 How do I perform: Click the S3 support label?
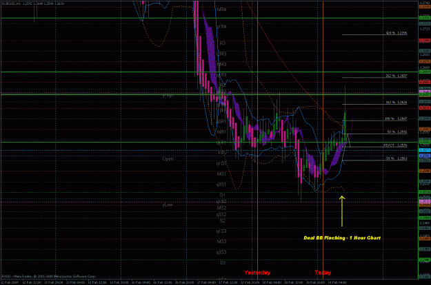click(x=223, y=262)
